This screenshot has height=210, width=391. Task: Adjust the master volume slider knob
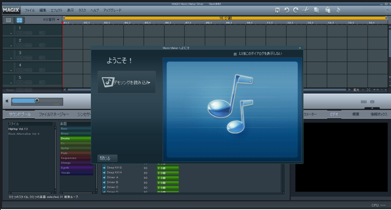click(37, 101)
